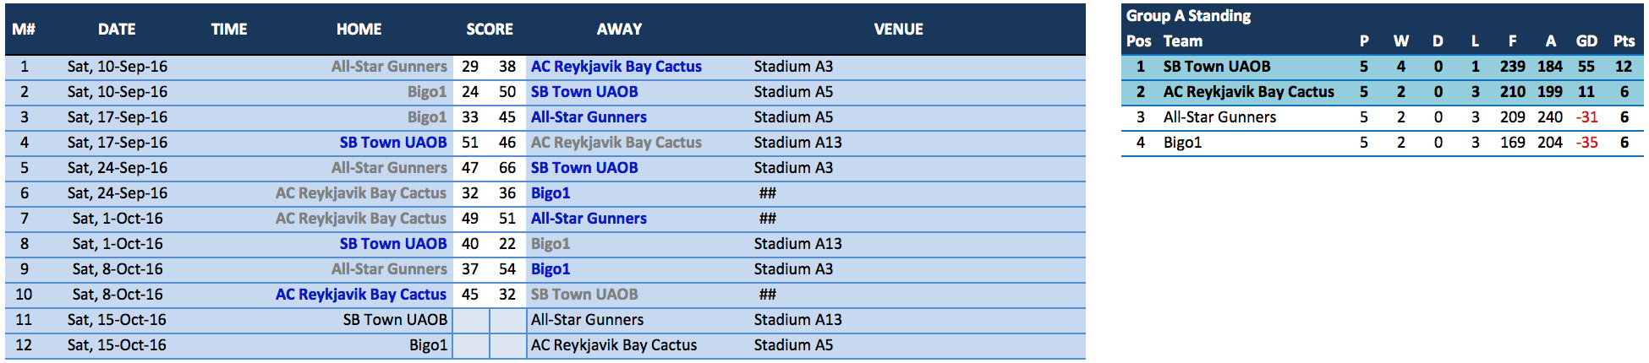1649x363 pixels.
Task: Click Stadium A13 venue for match 4
Action: 797,143
